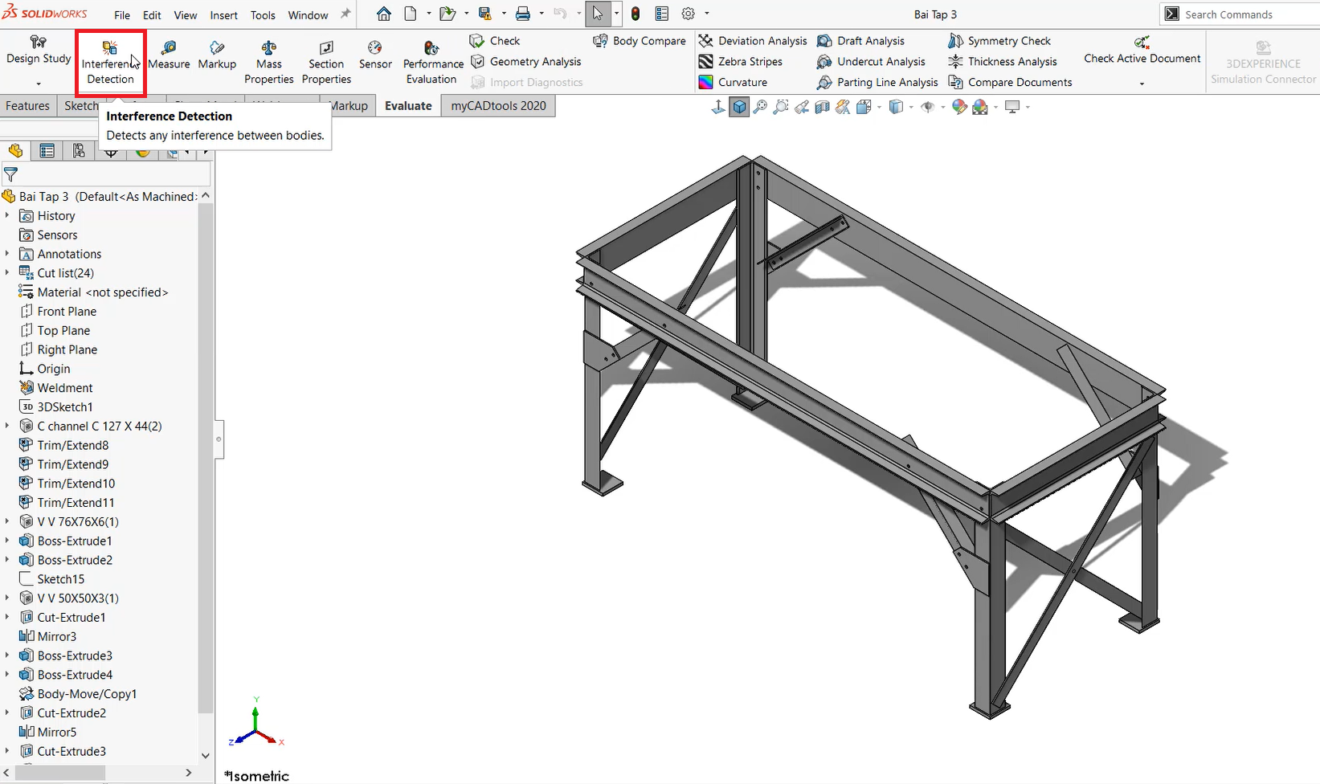Expand the Boss-Extrude1 feature

click(7, 541)
